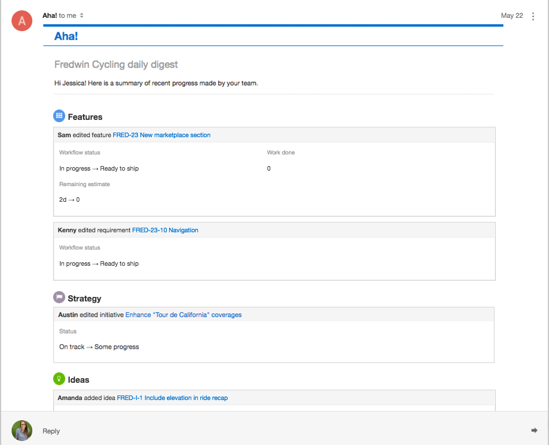The width and height of the screenshot is (549, 445).
Task: Click the May 22 date stamp
Action: tap(512, 16)
